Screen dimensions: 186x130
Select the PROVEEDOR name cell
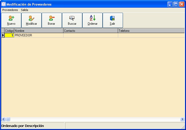pyautogui.click(x=39, y=35)
